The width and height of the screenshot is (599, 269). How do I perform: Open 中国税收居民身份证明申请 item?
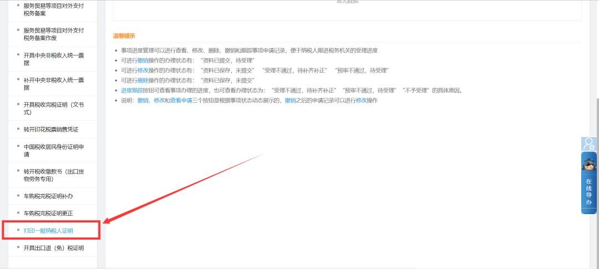coord(53,150)
